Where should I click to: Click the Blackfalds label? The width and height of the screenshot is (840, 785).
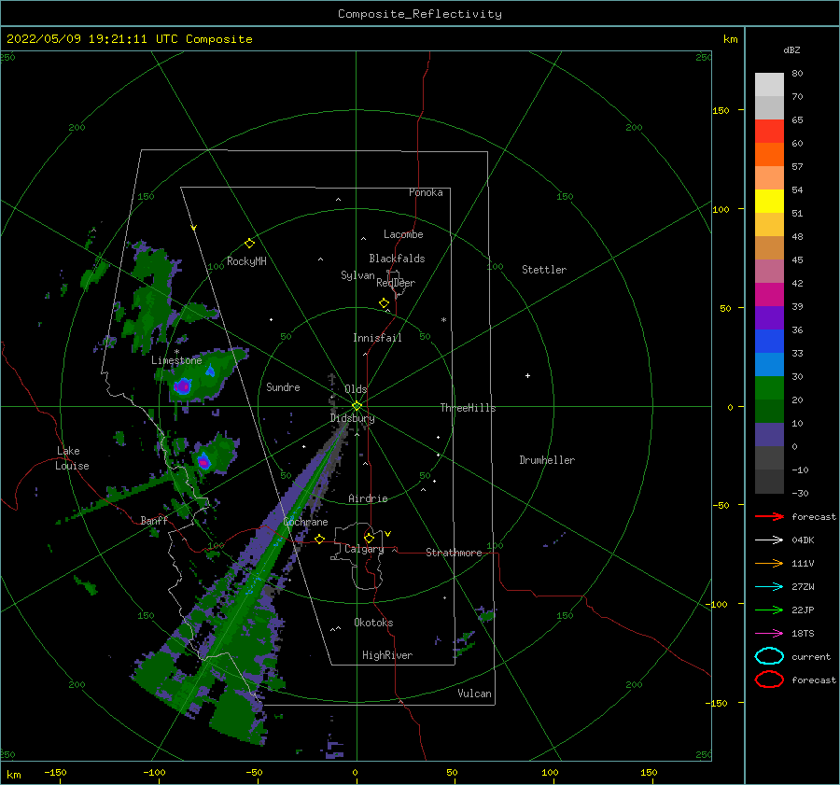click(x=397, y=259)
